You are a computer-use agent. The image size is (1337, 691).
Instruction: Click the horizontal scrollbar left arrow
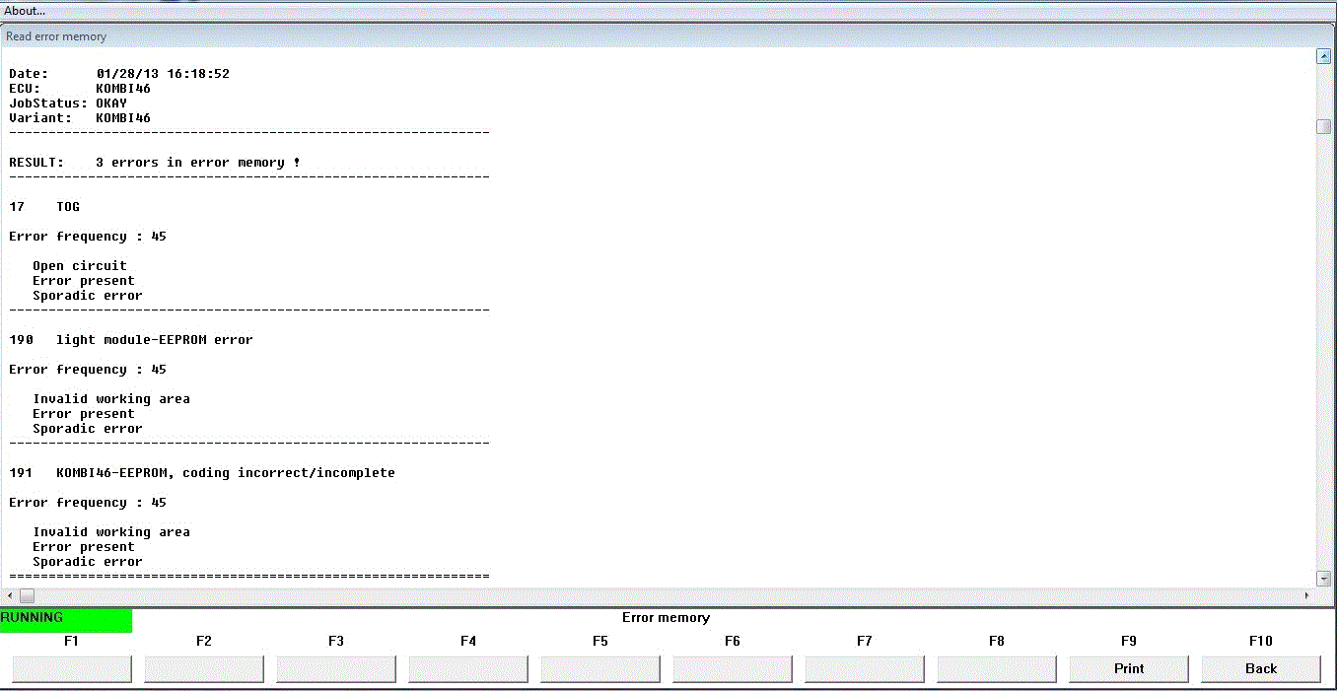point(10,595)
